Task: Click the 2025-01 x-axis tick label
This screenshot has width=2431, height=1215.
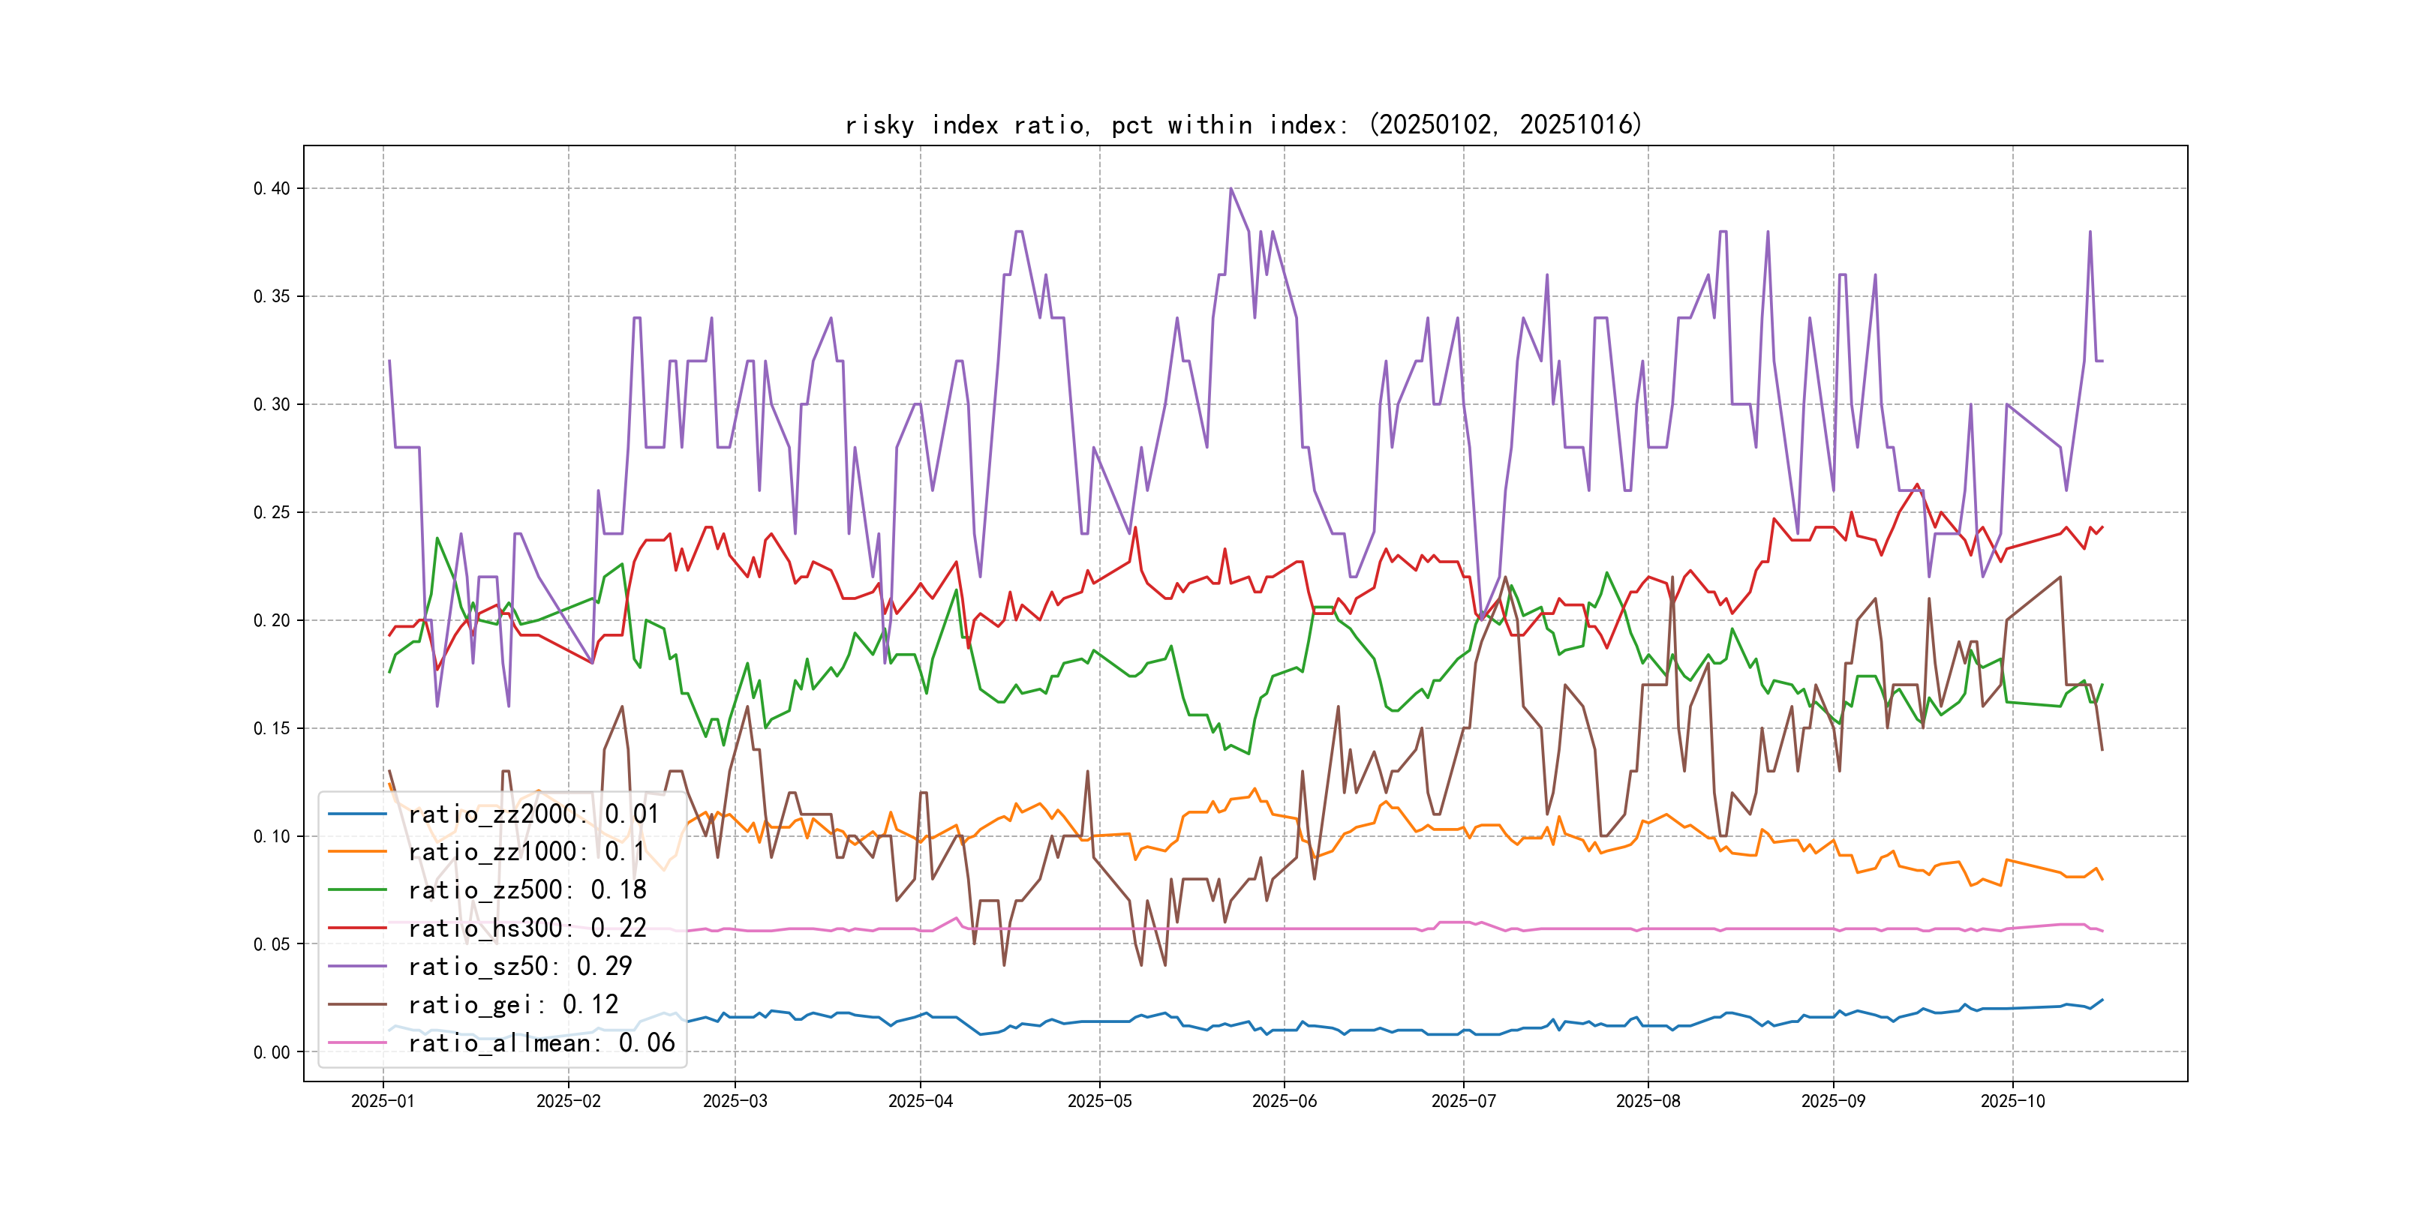Action: pyautogui.click(x=382, y=1101)
